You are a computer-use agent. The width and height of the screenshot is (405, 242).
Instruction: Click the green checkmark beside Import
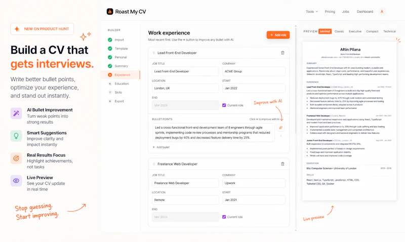[x=110, y=40]
